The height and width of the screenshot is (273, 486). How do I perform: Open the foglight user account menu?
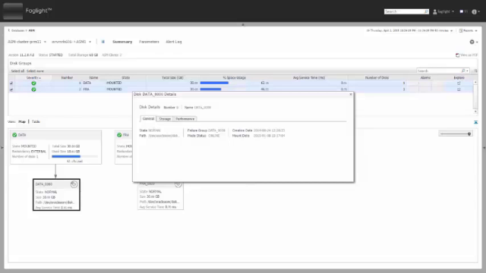443,11
